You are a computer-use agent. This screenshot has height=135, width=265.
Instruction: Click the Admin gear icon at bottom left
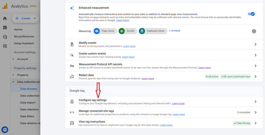coord(5,130)
